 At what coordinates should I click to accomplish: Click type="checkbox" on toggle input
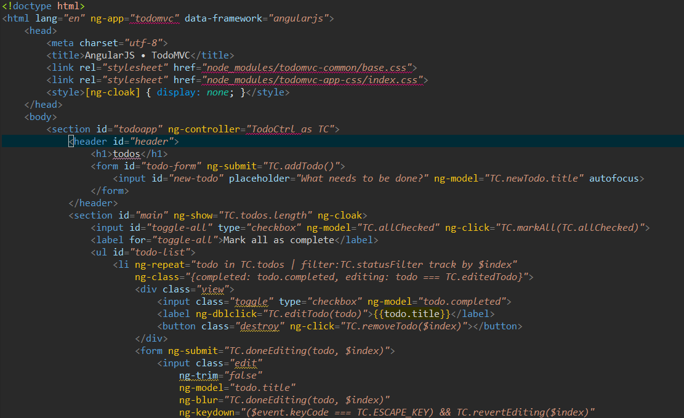[321, 302]
